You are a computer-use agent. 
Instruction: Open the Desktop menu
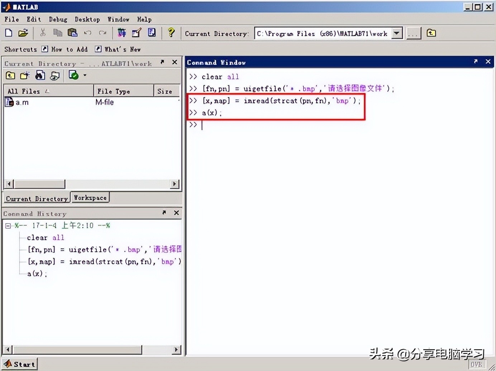(87, 19)
